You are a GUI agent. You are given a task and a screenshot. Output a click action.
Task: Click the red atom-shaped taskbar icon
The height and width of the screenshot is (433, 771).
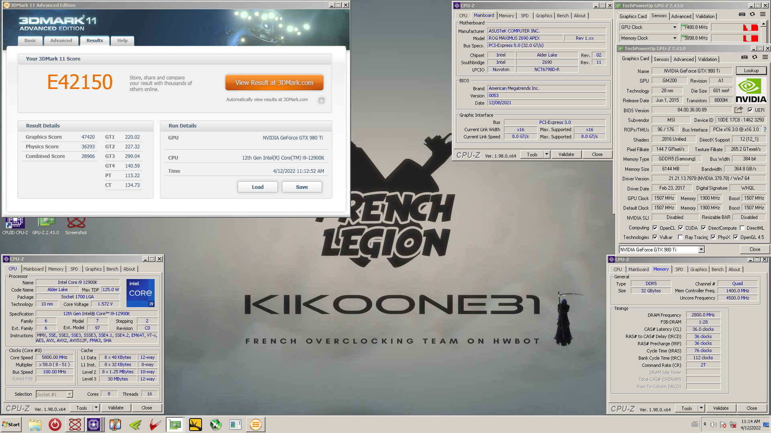coord(75,425)
